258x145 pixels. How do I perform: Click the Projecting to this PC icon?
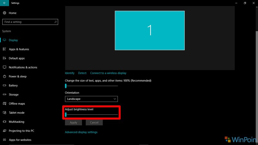click(5, 130)
